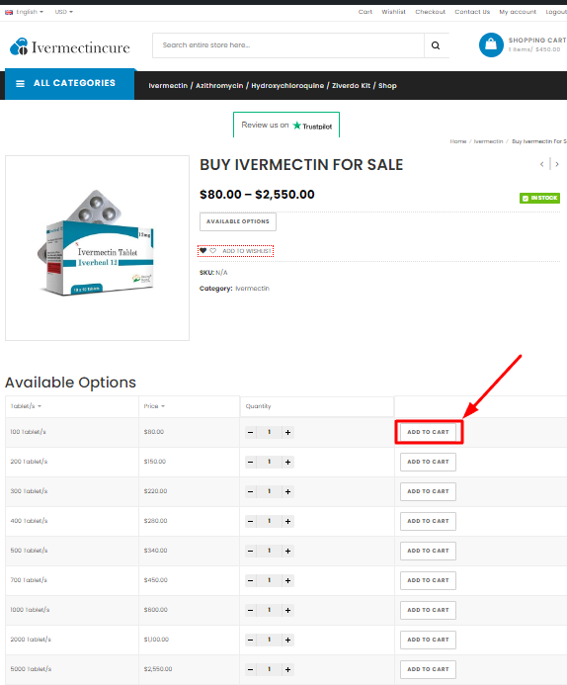Add 500 Tablet/s to cart

(428, 551)
